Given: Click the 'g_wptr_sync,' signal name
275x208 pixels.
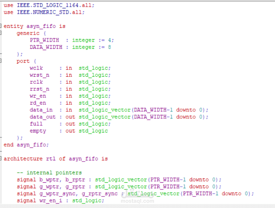Looking at the screenshot, I should [x=58, y=194].
